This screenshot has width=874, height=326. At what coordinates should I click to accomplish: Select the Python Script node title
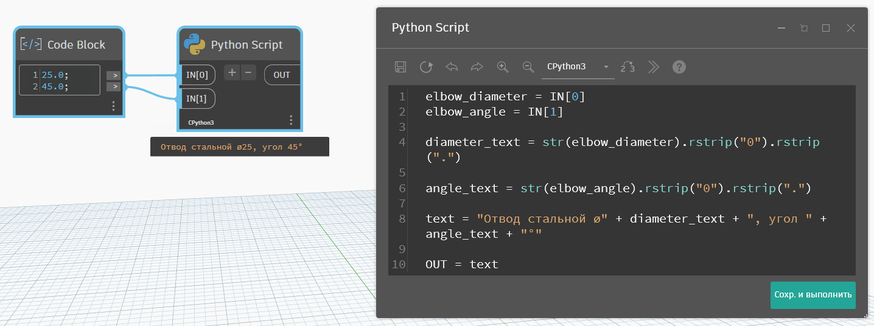click(246, 44)
